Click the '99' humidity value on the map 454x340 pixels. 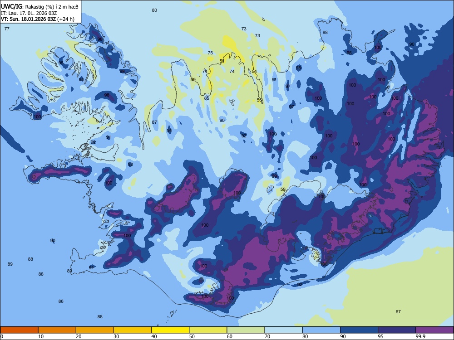tap(274, 176)
